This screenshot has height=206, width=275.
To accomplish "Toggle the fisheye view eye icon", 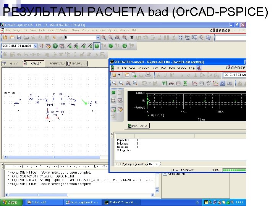I will tap(132, 37).
